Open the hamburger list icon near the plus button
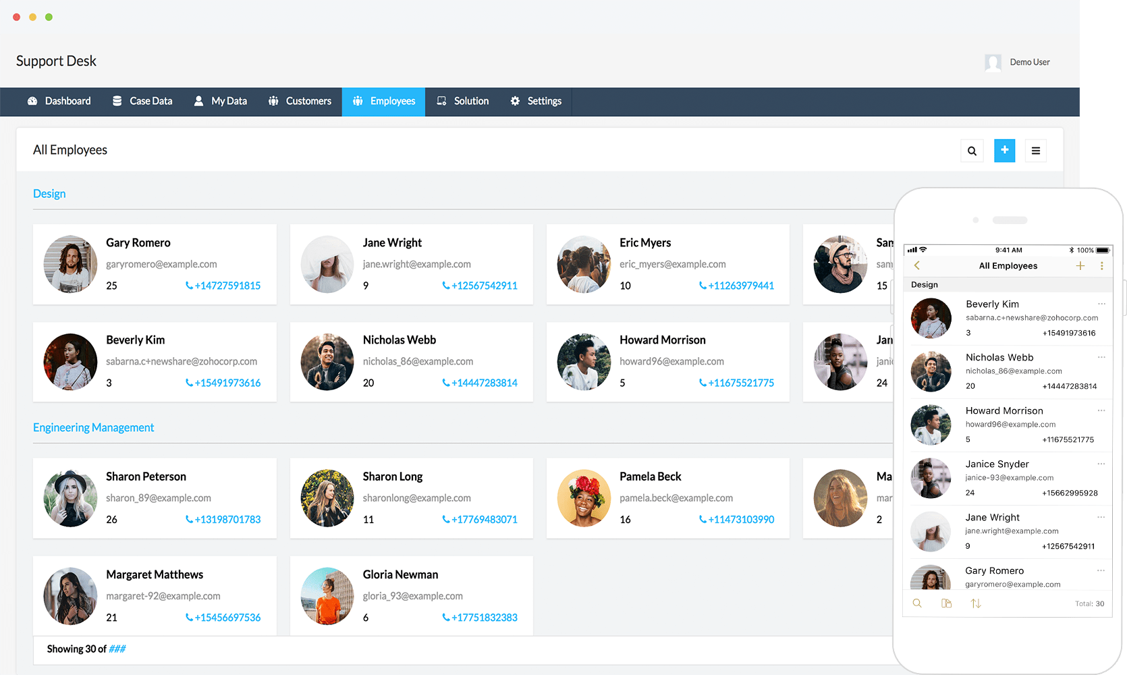The height and width of the screenshot is (675, 1127). [1036, 150]
